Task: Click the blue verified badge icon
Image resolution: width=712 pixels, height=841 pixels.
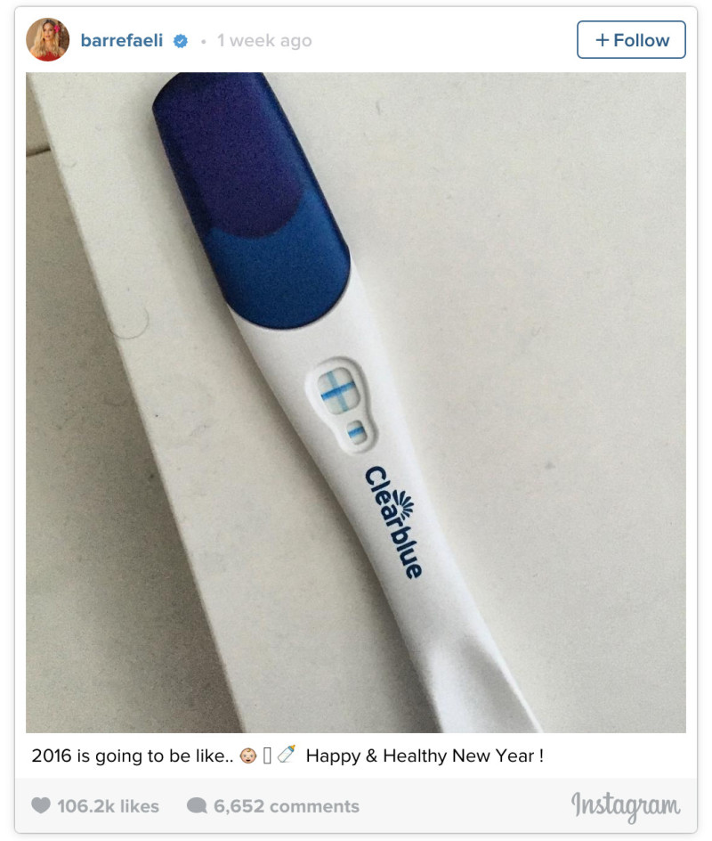Action: pos(181,41)
